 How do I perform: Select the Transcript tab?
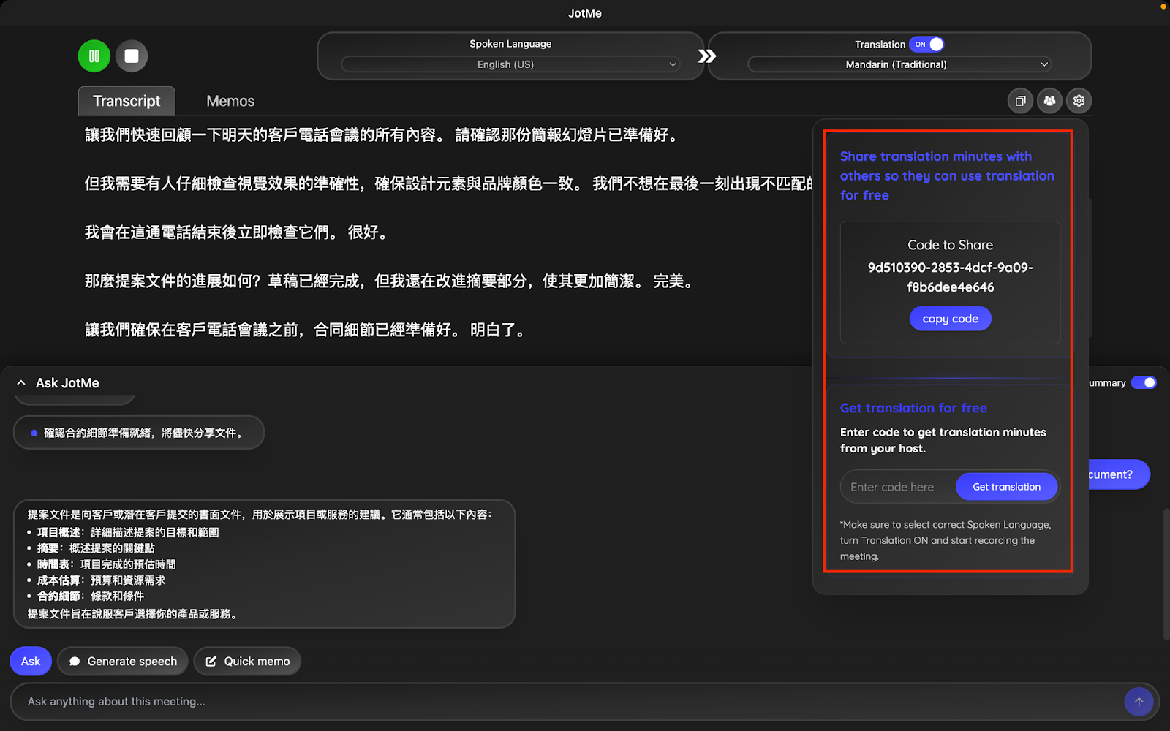pos(126,101)
